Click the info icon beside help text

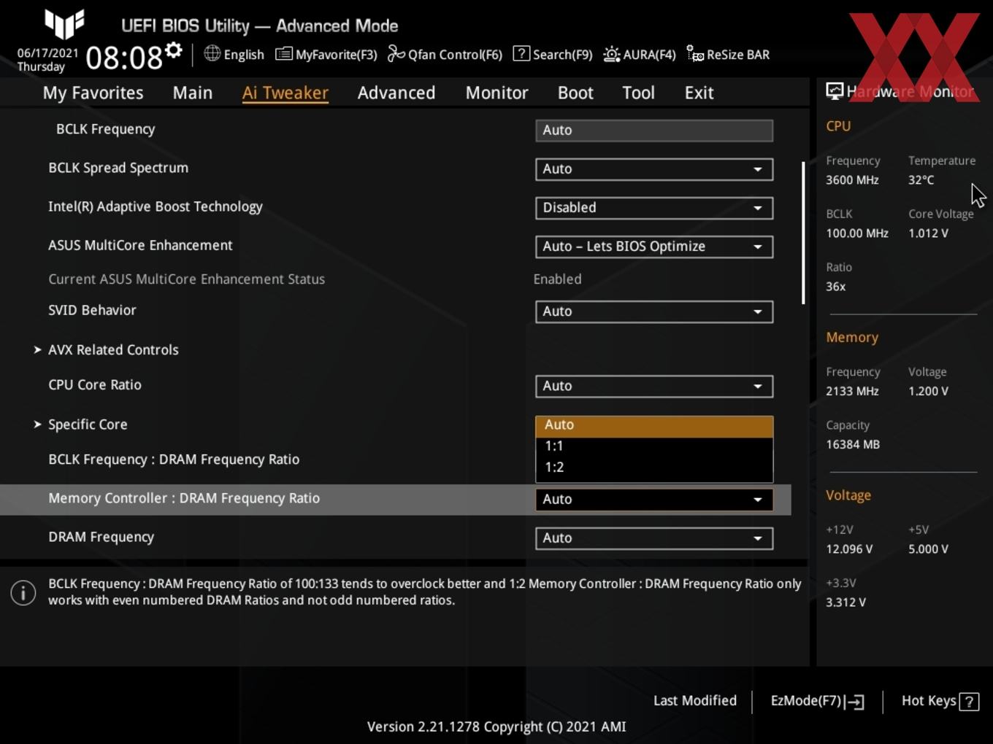23,592
